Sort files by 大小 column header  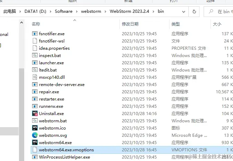[x=217, y=24]
